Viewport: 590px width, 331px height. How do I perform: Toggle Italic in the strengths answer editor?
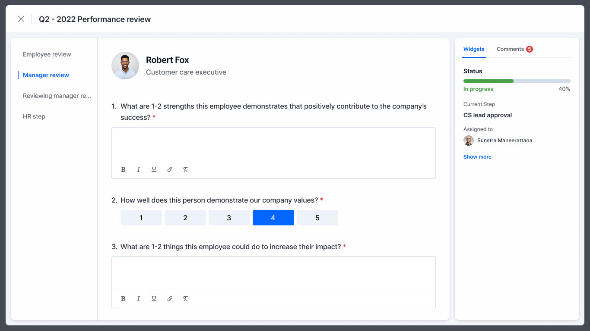tap(139, 169)
